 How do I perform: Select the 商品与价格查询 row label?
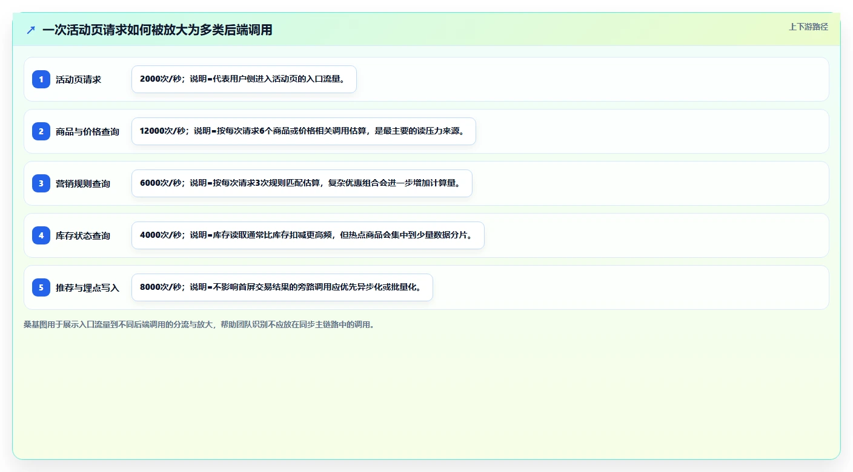(x=87, y=131)
